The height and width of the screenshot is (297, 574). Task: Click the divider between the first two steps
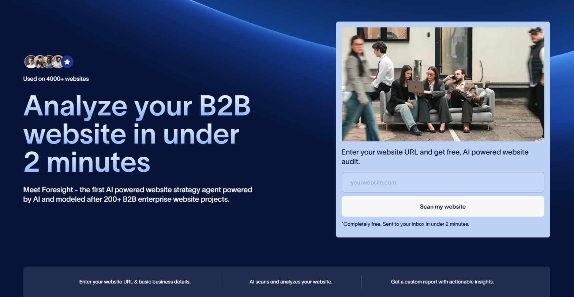(x=220, y=282)
